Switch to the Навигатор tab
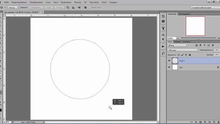 click(172, 14)
